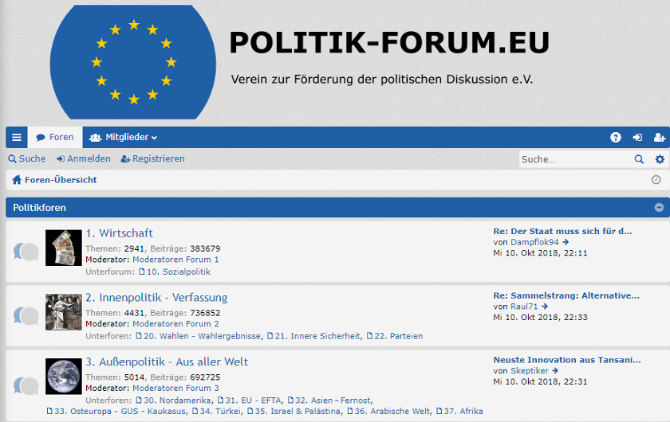The height and width of the screenshot is (422, 670).
Task: Open advanced search gear icon
Action: tap(660, 159)
